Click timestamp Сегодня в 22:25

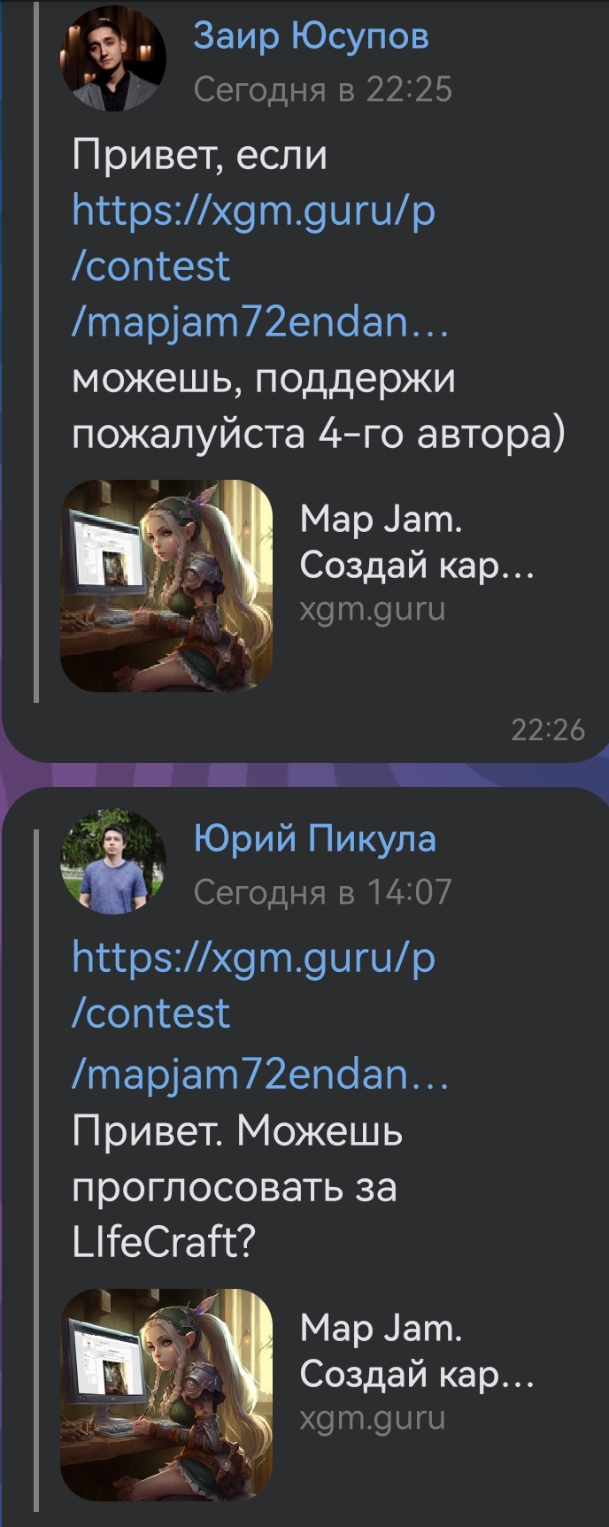click(x=322, y=89)
